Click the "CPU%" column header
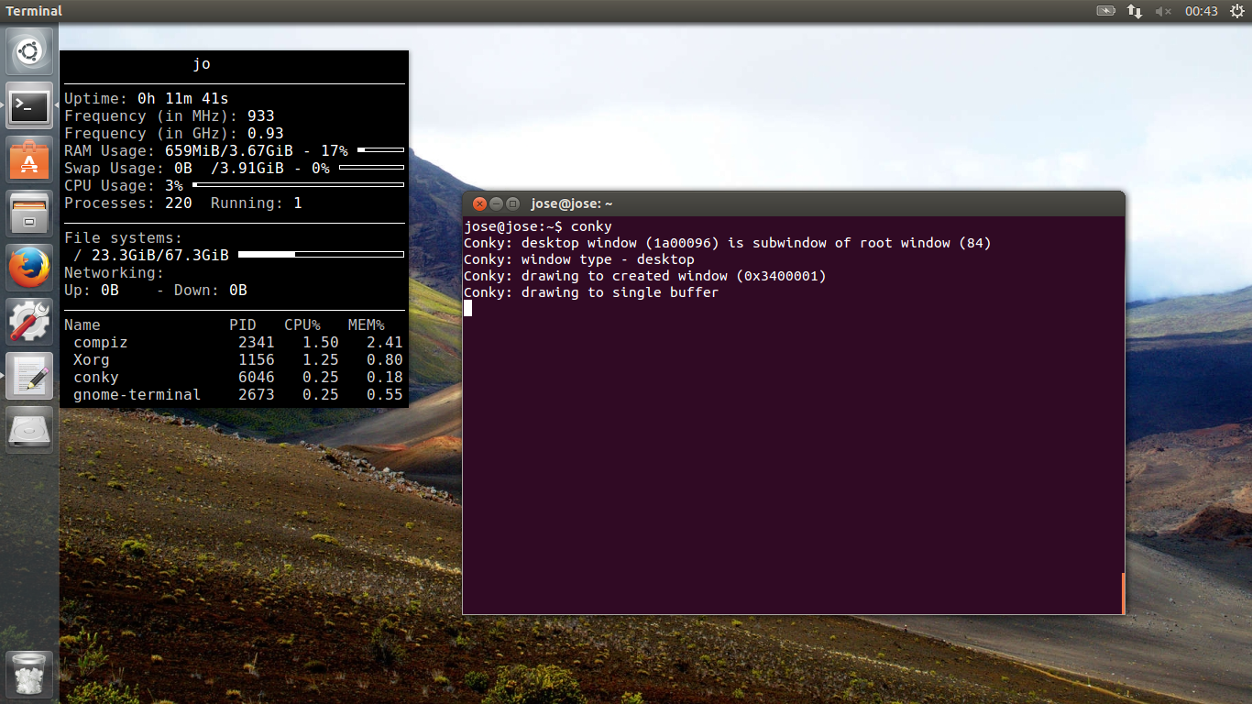Image resolution: width=1252 pixels, height=704 pixels. pyautogui.click(x=302, y=324)
